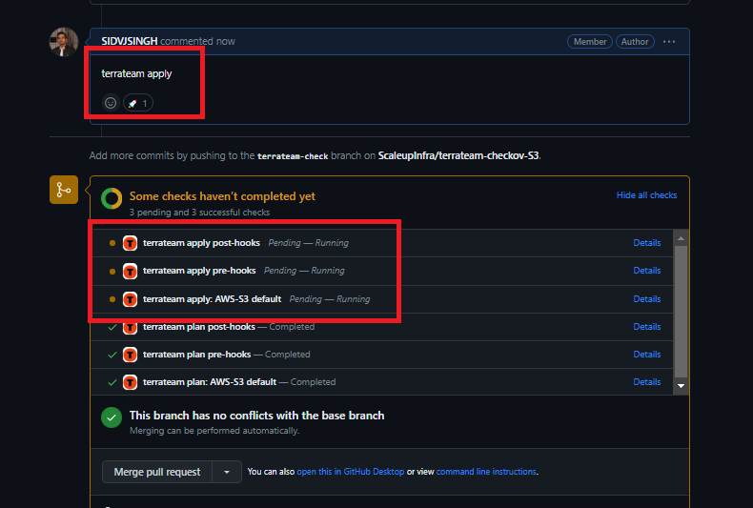Viewport: 753px width, 508px height.
Task: Hide all checks in the status box
Action: (x=646, y=195)
